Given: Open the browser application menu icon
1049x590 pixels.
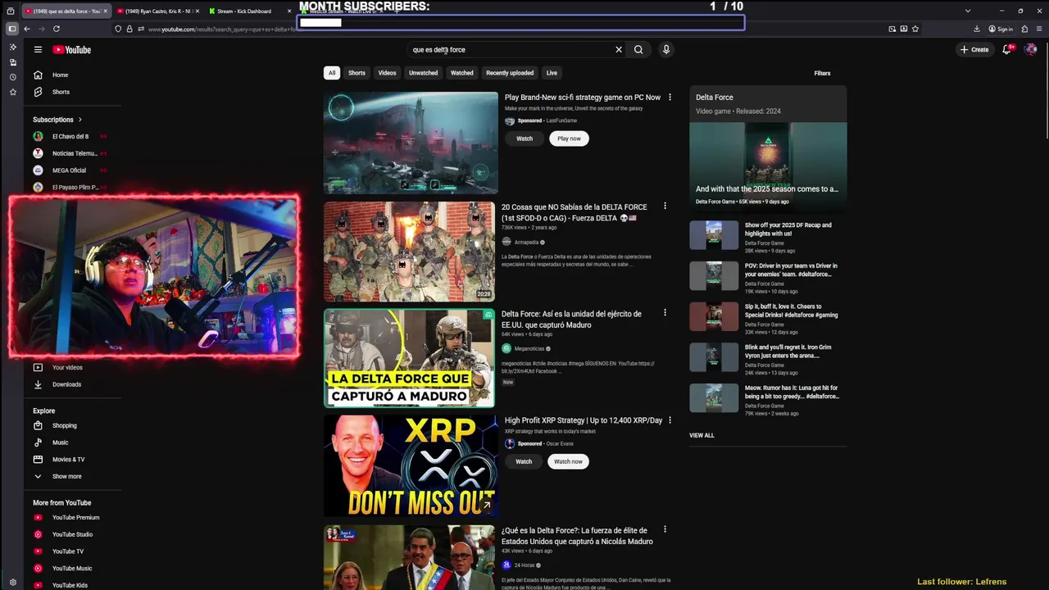Looking at the screenshot, I should 1038,29.
